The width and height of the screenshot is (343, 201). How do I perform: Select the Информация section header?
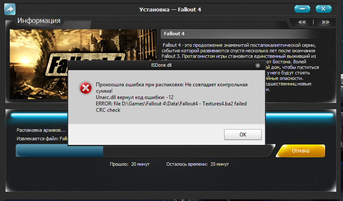point(39,21)
